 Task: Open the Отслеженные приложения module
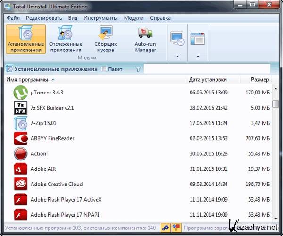coord(66,39)
